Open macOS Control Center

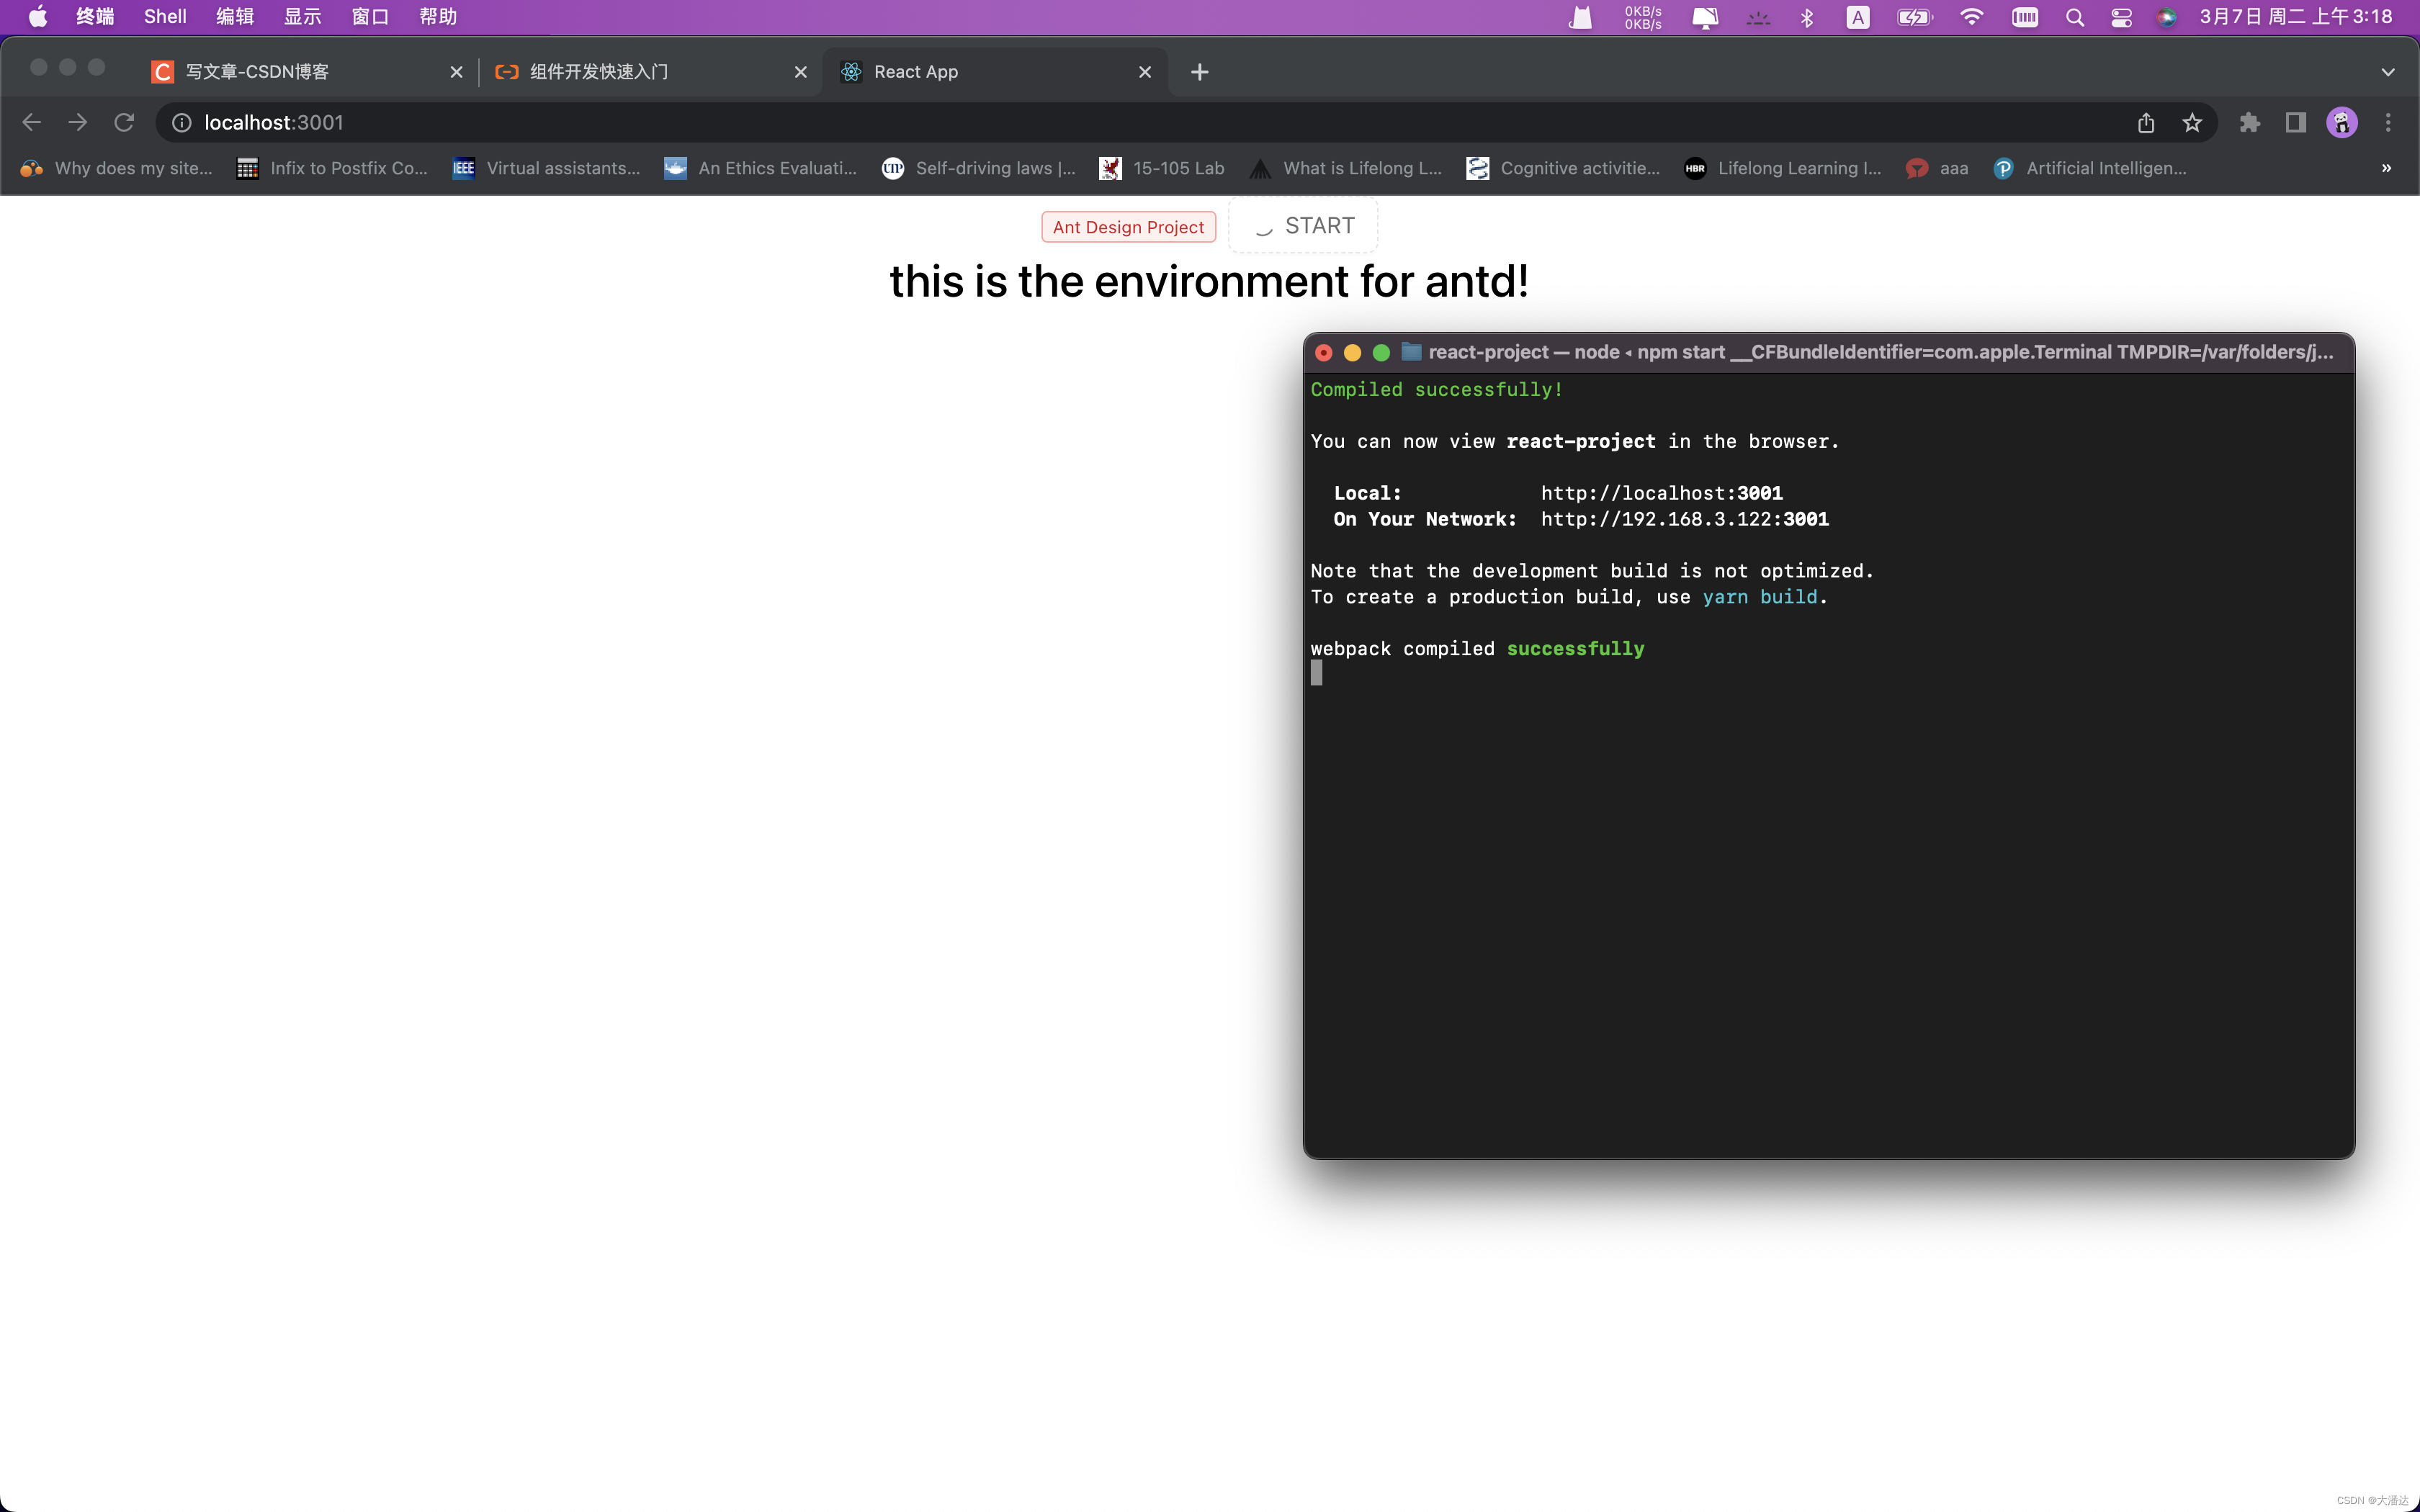2121,17
